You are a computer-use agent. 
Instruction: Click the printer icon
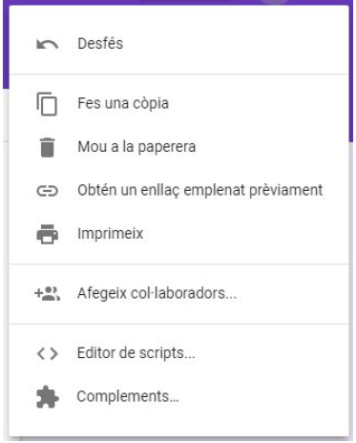pos(48,234)
